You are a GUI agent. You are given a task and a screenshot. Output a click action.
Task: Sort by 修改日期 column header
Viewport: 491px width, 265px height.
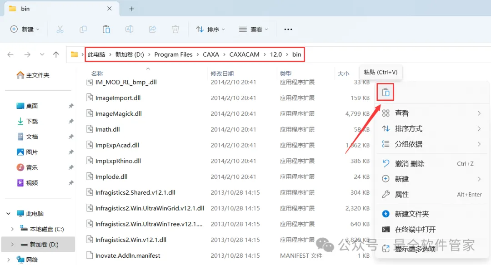(x=222, y=74)
